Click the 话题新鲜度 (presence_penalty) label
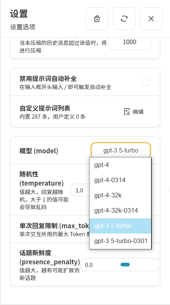 coord(50,257)
